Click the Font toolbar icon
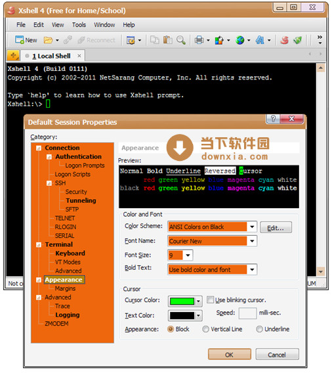332x373 pixels. pos(260,40)
